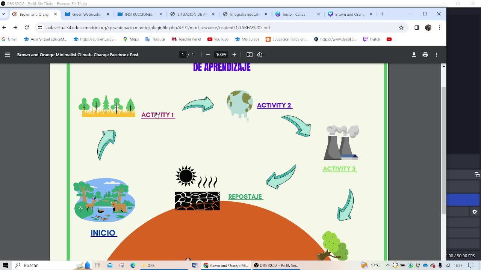Go forward in Chrome history

tap(15, 27)
